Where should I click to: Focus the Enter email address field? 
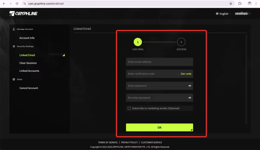coord(159,62)
